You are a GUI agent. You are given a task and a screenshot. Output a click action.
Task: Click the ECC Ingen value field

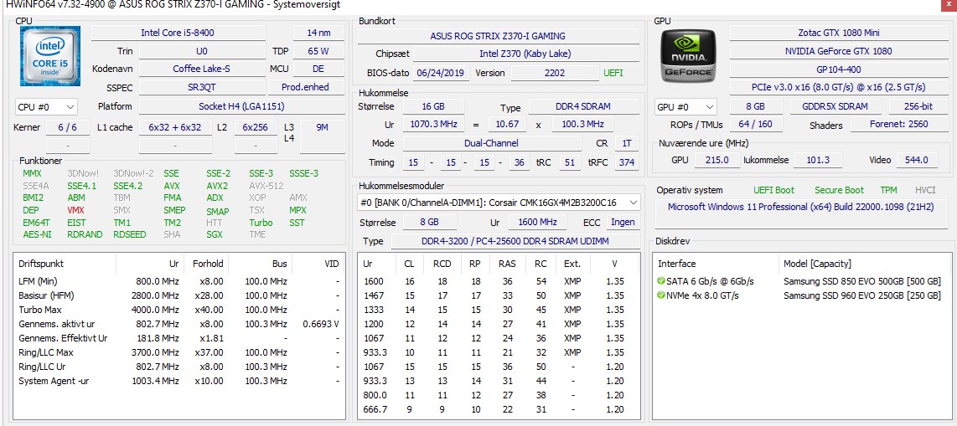tap(623, 222)
